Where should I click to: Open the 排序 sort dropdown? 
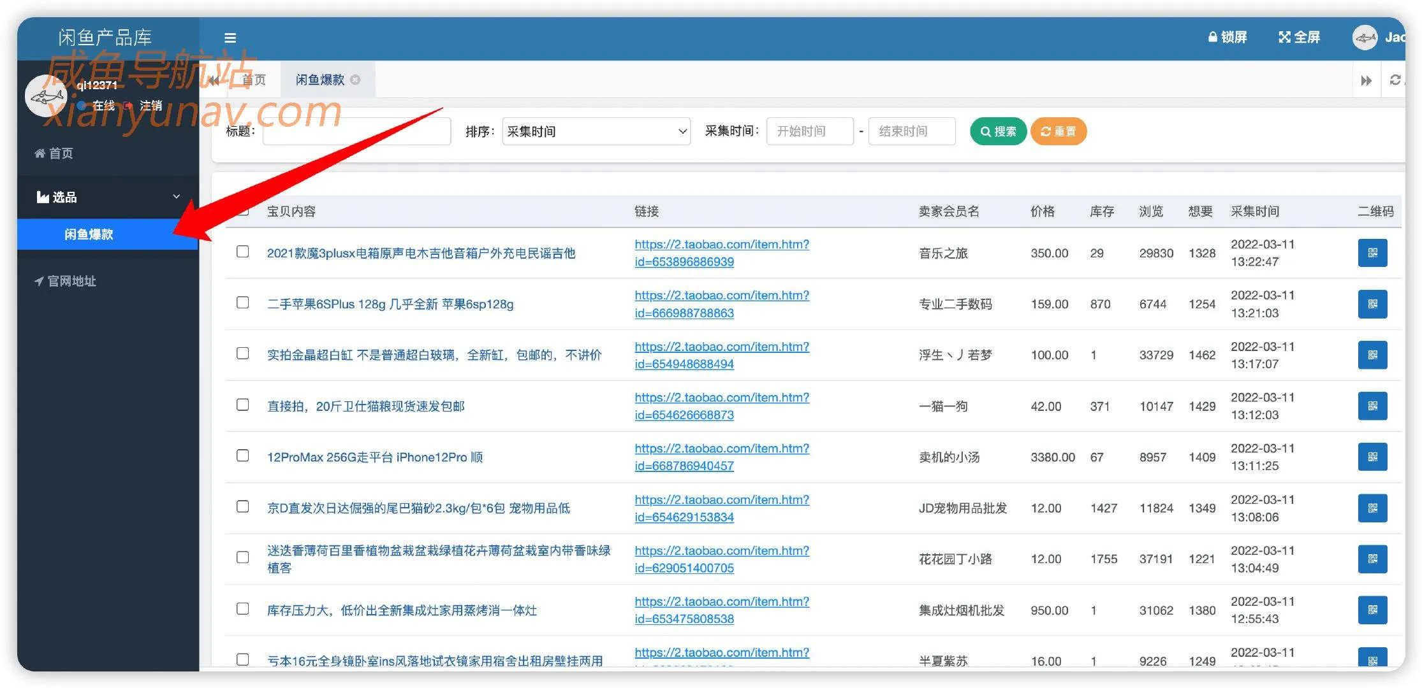click(x=596, y=131)
